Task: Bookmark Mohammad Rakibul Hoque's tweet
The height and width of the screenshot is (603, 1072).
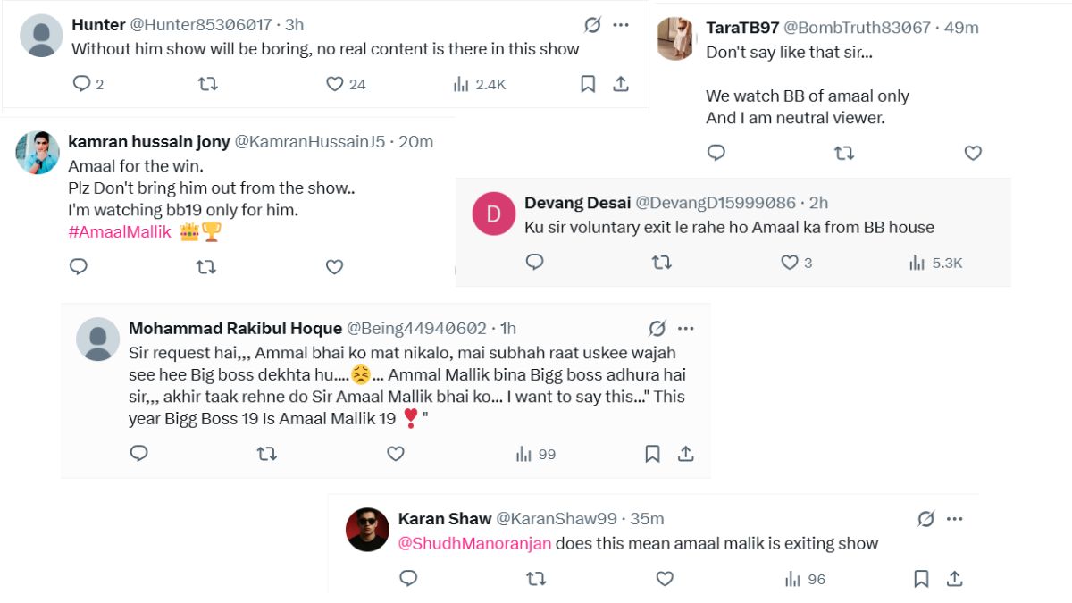Action: tap(652, 454)
